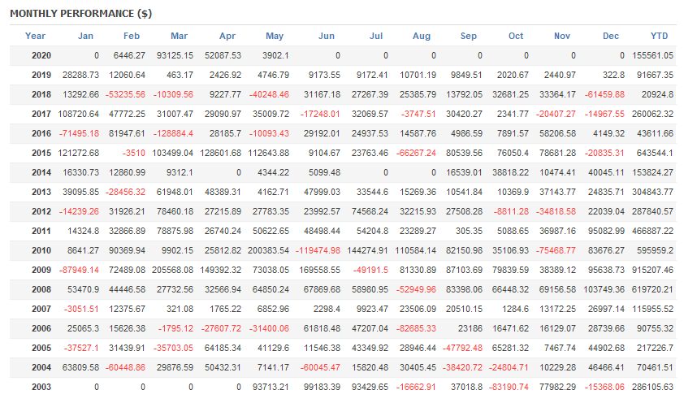Click the Jan column header

coord(85,36)
